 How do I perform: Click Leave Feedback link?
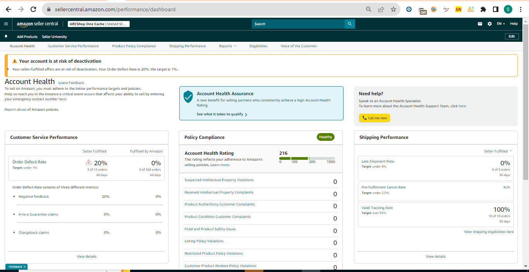(x=71, y=83)
